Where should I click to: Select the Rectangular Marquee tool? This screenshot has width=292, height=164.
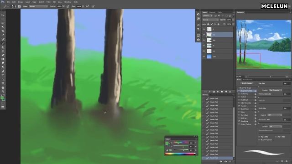[x=3, y=19]
